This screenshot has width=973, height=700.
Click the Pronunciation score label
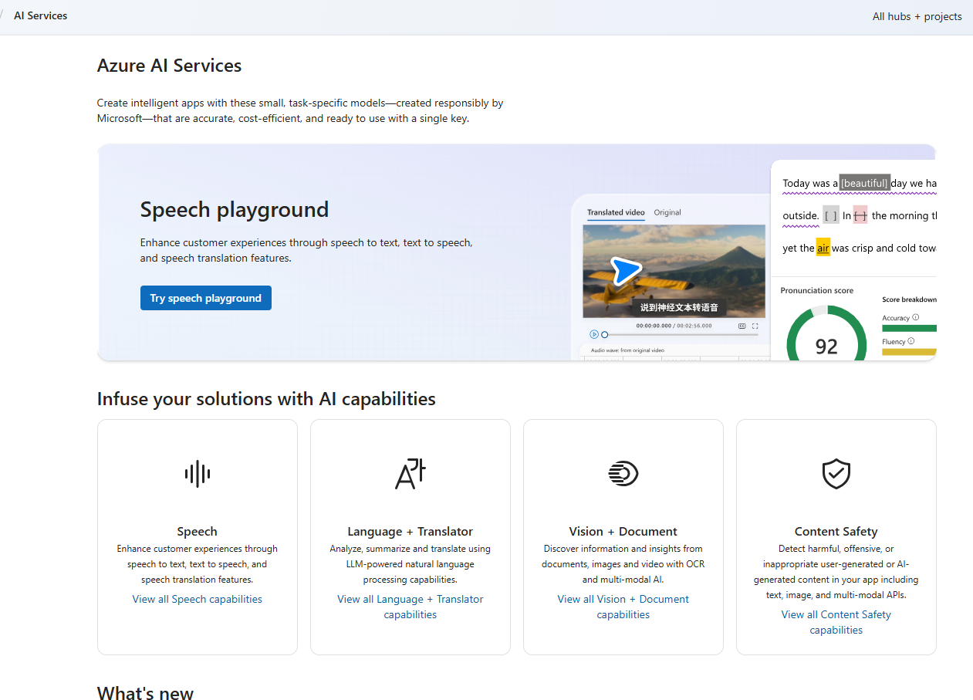click(817, 290)
